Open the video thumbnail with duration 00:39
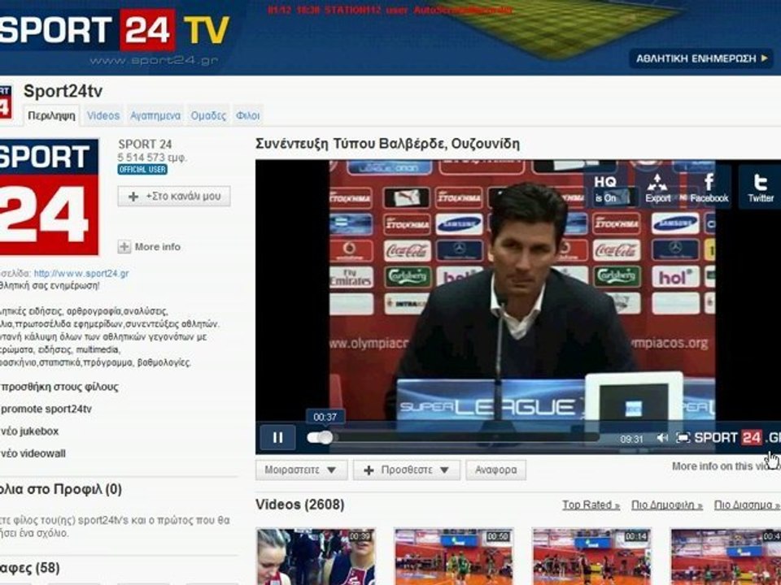Viewport: 781px width, 585px height. coord(316,557)
